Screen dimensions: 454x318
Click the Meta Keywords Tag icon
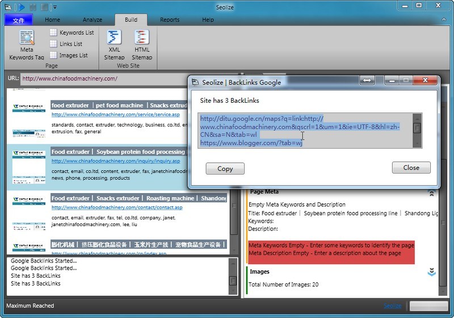(27, 44)
